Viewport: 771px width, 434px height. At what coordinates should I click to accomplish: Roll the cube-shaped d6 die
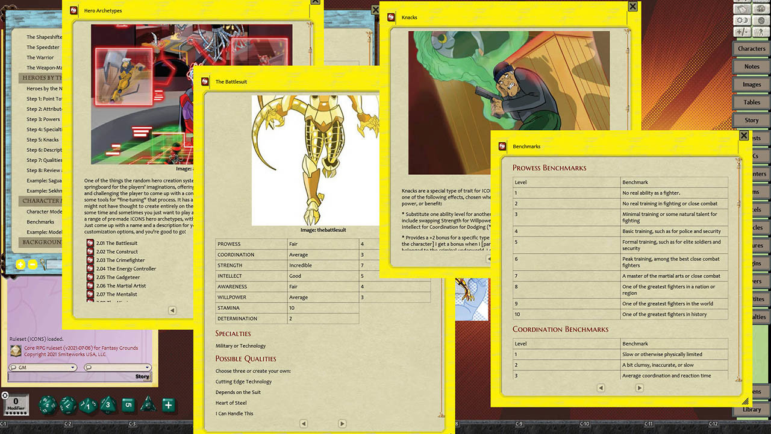(x=128, y=404)
